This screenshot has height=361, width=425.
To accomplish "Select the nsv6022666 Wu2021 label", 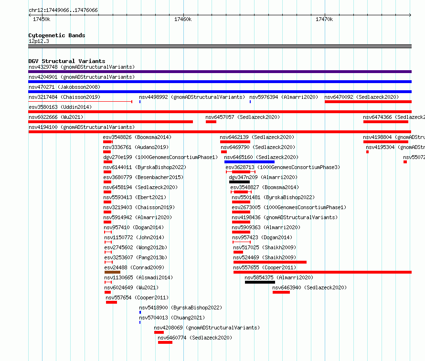I will click(x=56, y=117).
